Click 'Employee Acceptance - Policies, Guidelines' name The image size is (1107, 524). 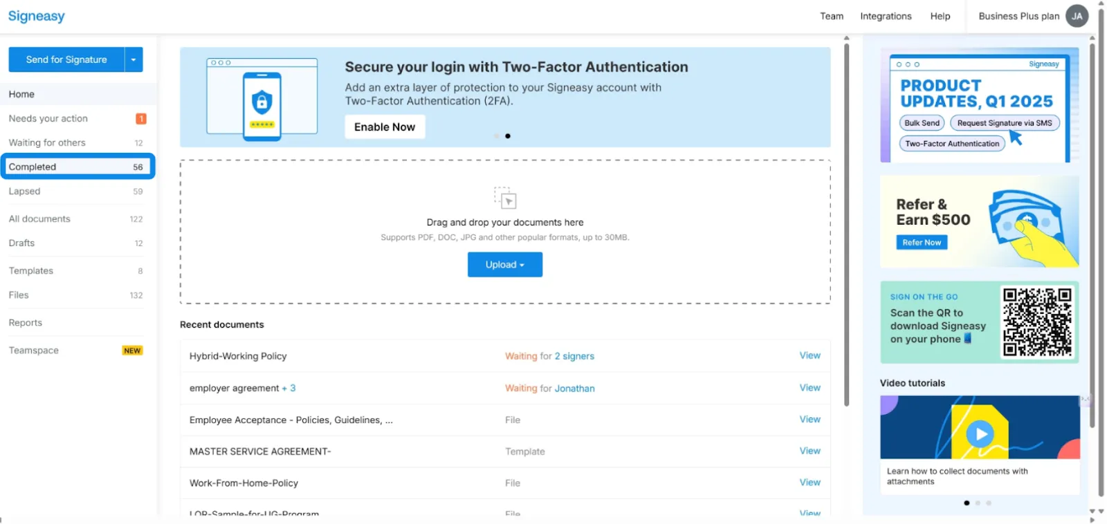click(291, 420)
